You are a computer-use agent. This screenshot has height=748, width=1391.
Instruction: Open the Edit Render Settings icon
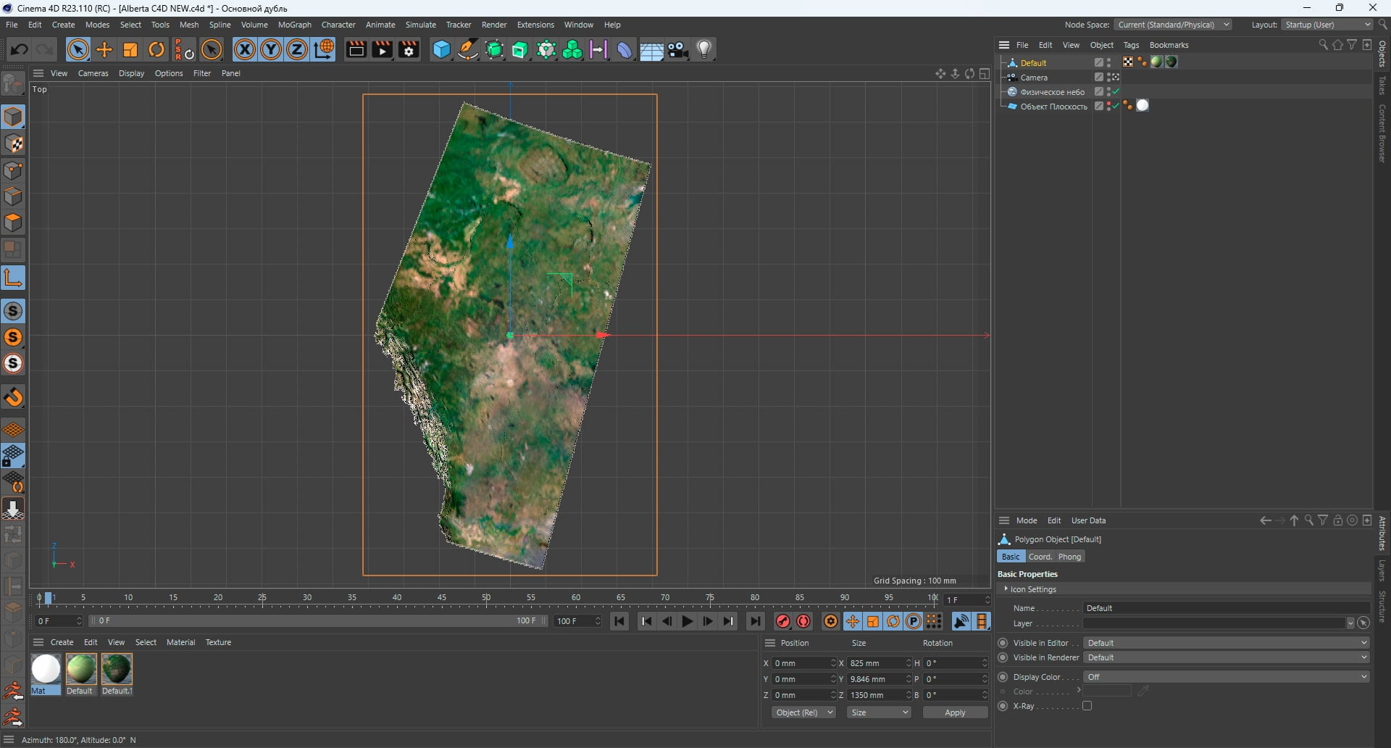point(409,49)
